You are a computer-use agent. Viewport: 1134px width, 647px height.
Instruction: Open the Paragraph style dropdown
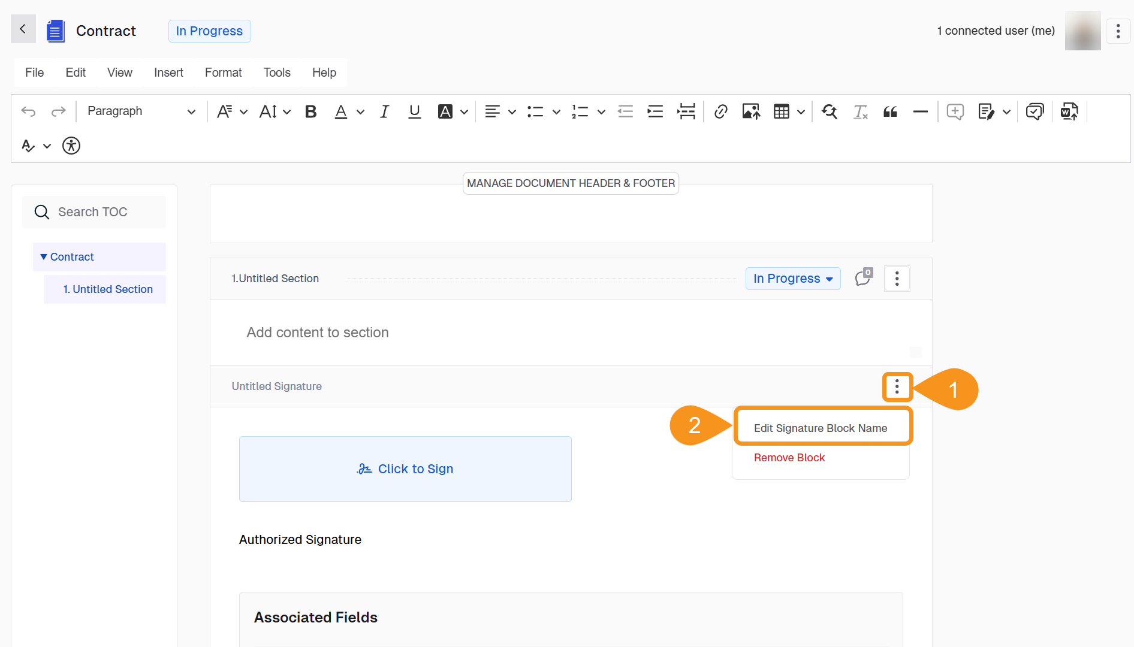[141, 111]
